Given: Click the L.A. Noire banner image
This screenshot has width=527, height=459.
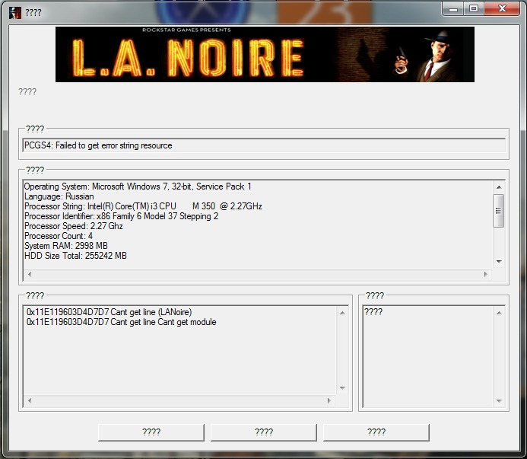Looking at the screenshot, I should (265, 54).
